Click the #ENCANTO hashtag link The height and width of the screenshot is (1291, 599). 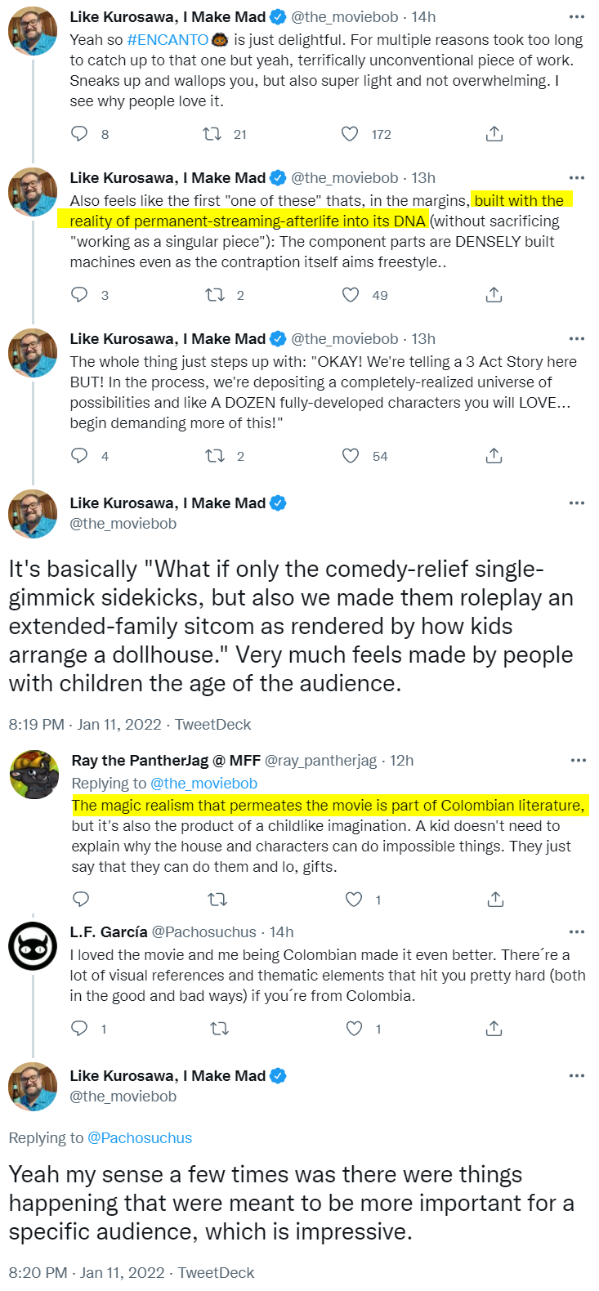[x=168, y=39]
